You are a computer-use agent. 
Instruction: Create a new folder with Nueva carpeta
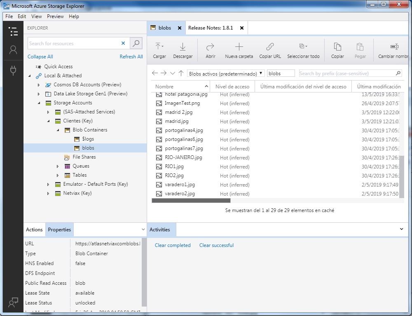239,50
